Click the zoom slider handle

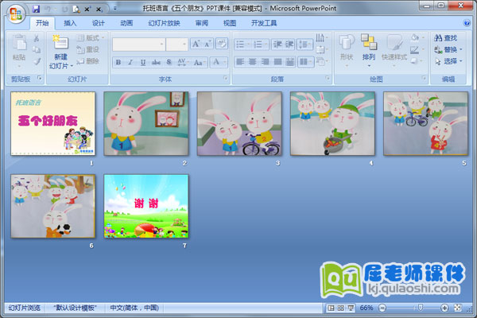click(420, 308)
